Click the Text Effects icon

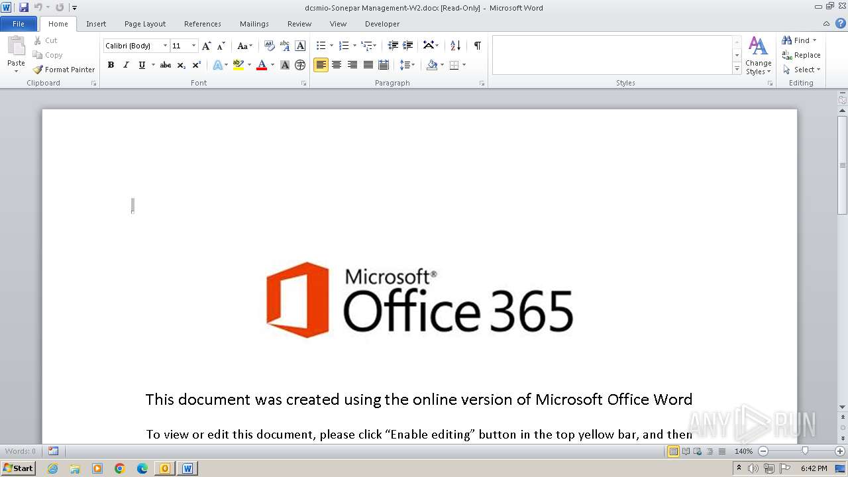click(x=217, y=65)
